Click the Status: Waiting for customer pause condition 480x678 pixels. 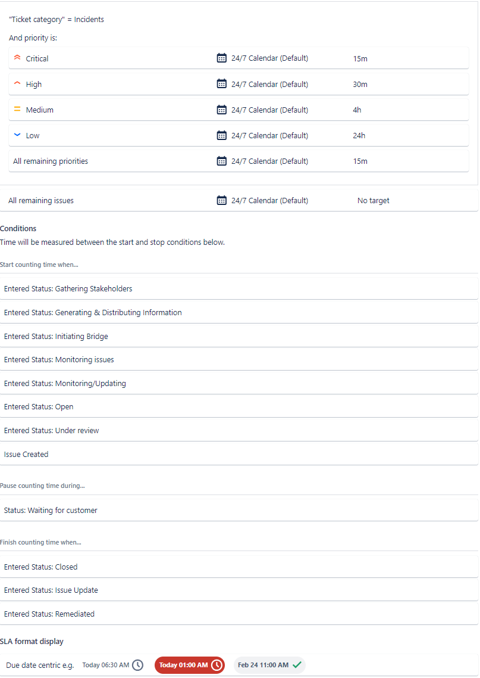239,510
